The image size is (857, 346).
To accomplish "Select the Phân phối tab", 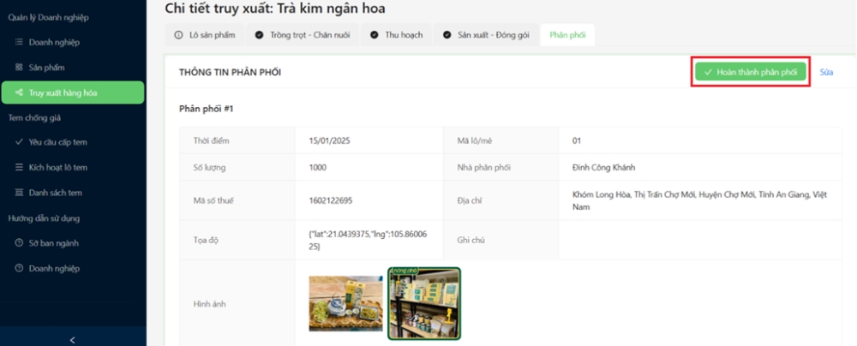I will click(567, 35).
